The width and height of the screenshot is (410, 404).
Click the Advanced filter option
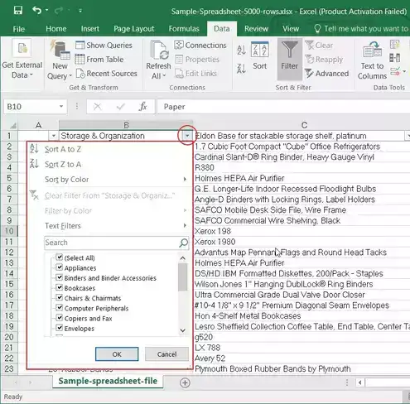327,74
